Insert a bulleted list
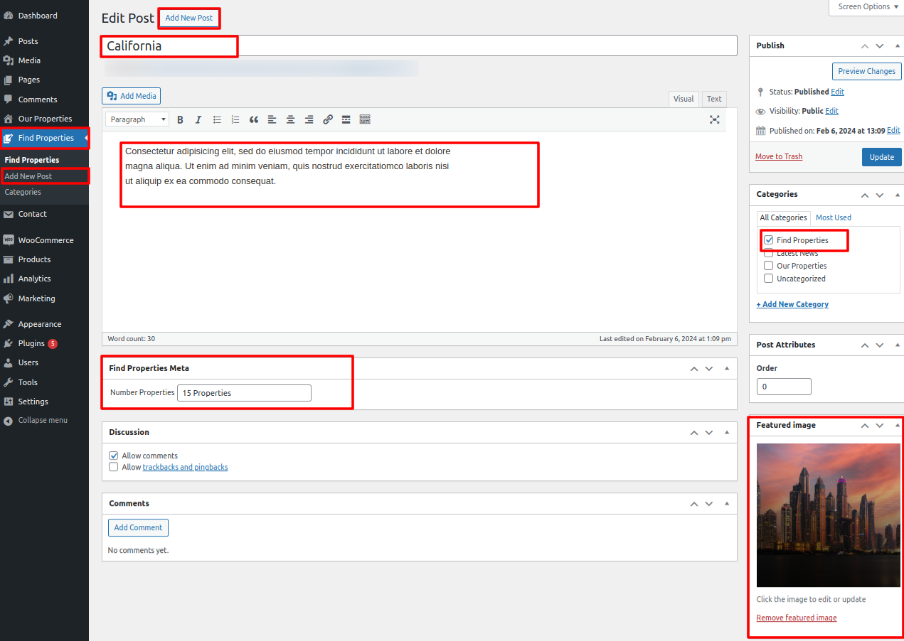Image resolution: width=904 pixels, height=641 pixels. 217,119
